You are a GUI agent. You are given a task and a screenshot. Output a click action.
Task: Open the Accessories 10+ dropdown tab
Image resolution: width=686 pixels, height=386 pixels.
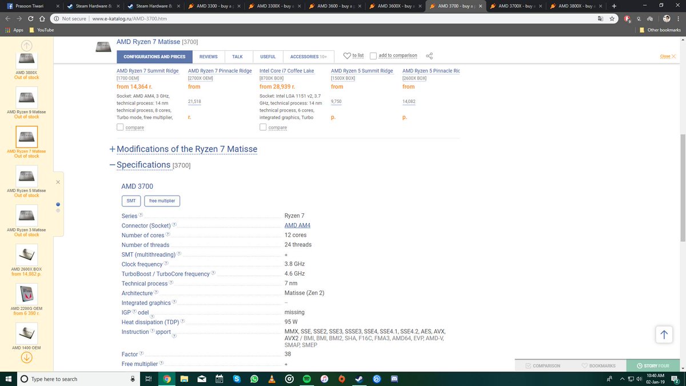pos(309,57)
